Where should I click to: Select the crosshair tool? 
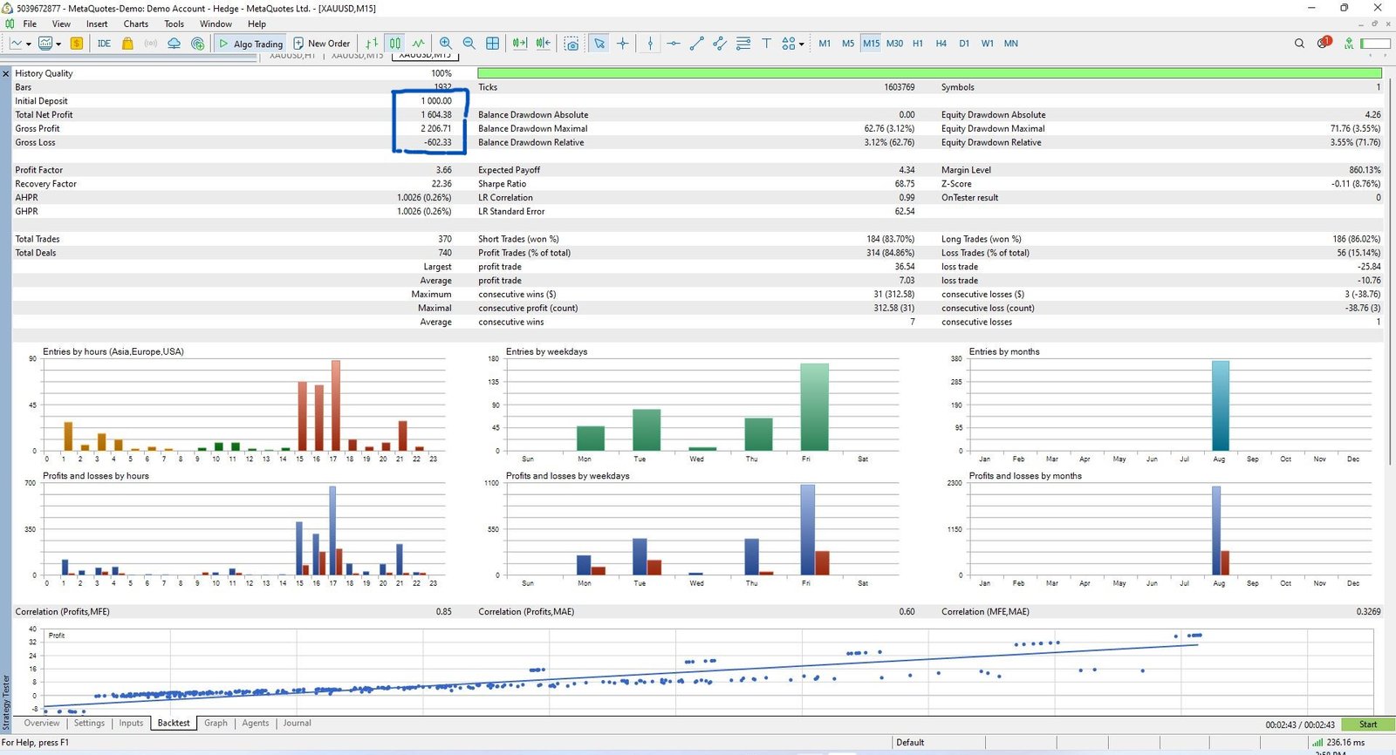tap(623, 44)
